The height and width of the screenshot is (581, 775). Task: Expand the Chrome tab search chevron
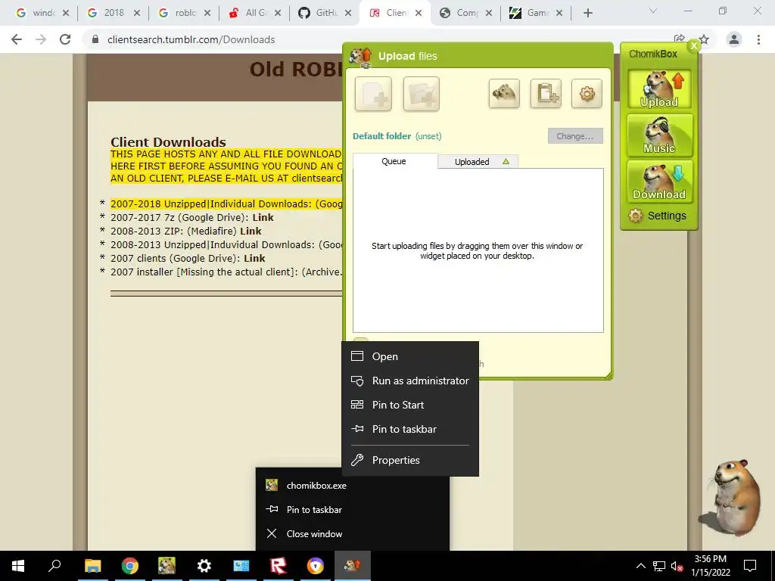coord(653,11)
